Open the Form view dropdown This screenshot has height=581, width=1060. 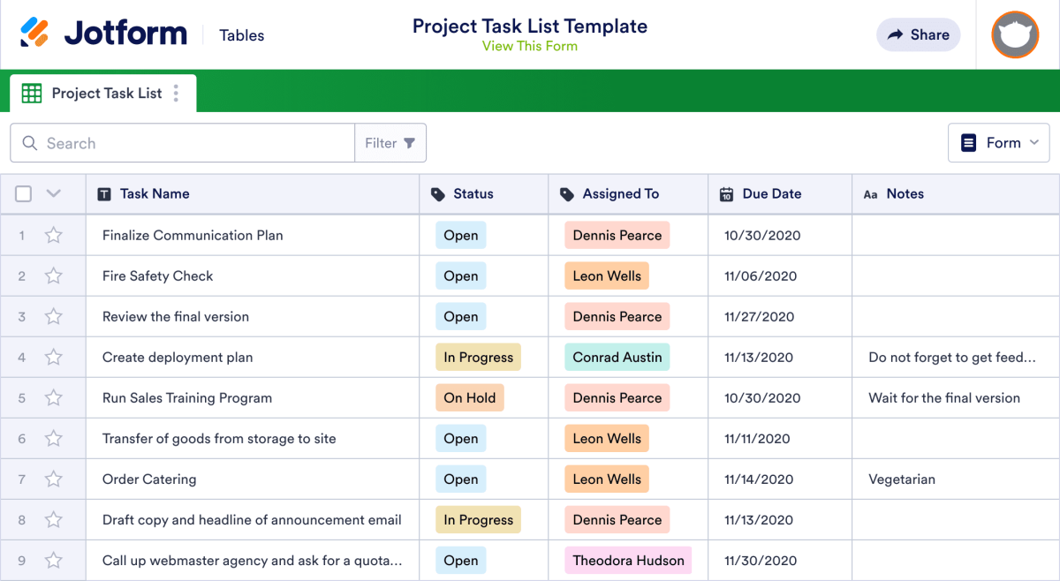pyautogui.click(x=998, y=142)
